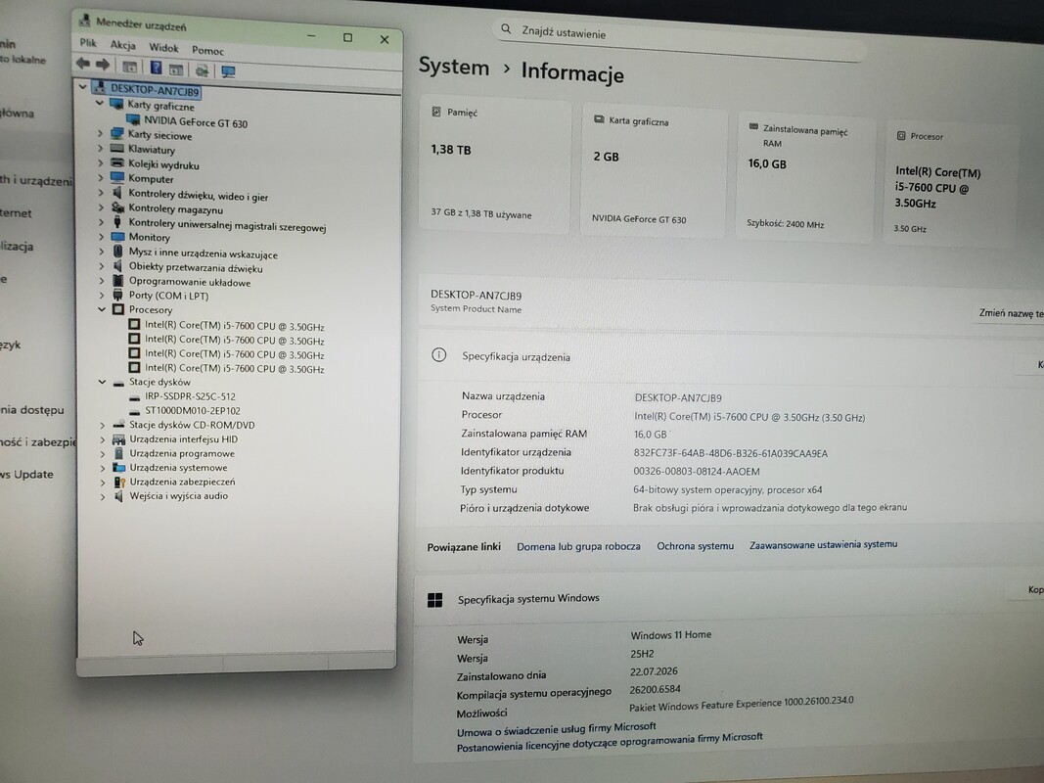Click the Kontrolery magazynu icon

(x=117, y=207)
